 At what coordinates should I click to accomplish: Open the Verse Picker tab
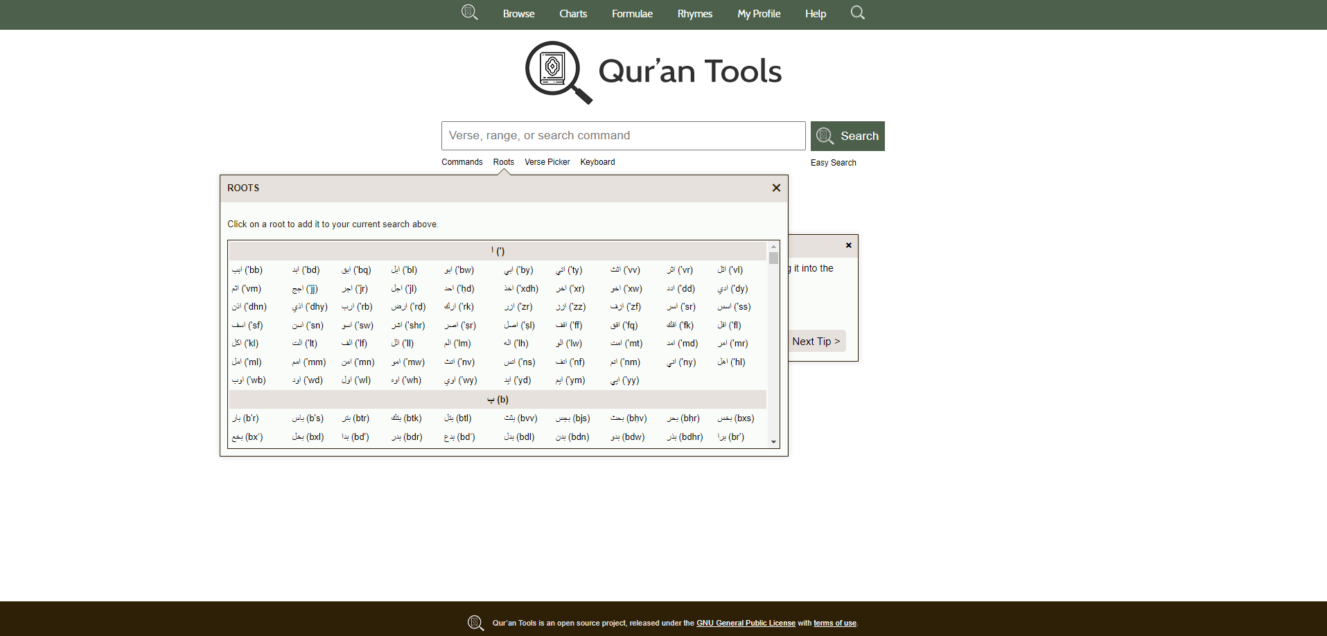547,162
